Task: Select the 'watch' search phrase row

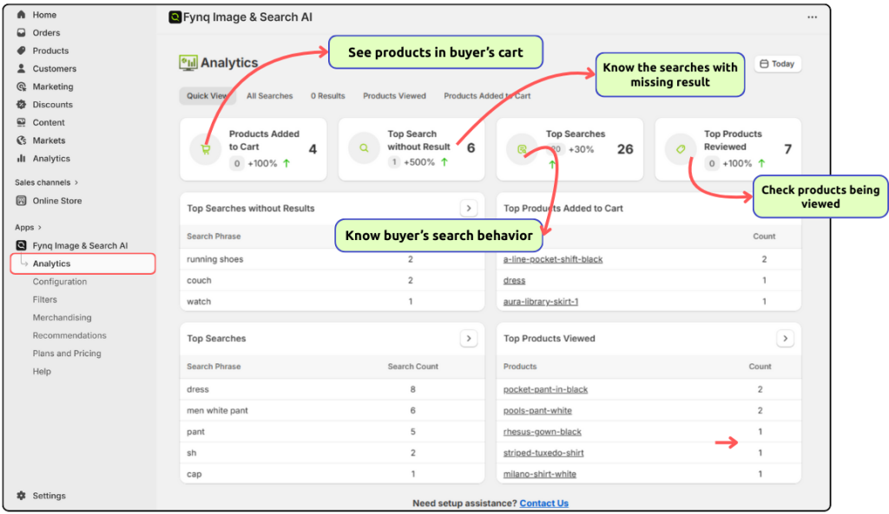Action: [x=333, y=302]
